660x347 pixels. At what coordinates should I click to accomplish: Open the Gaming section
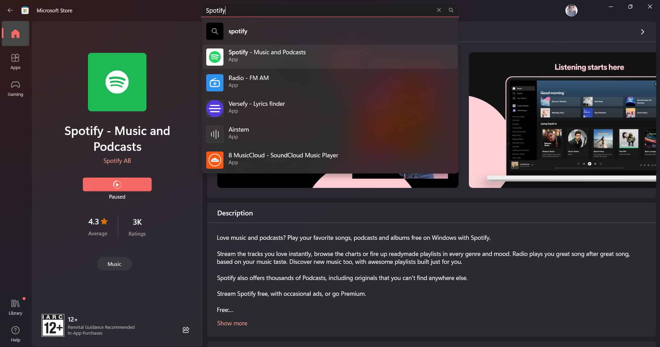pyautogui.click(x=15, y=89)
